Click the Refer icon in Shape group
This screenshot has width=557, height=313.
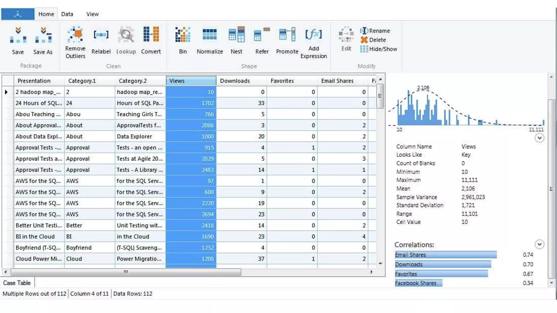click(x=262, y=35)
